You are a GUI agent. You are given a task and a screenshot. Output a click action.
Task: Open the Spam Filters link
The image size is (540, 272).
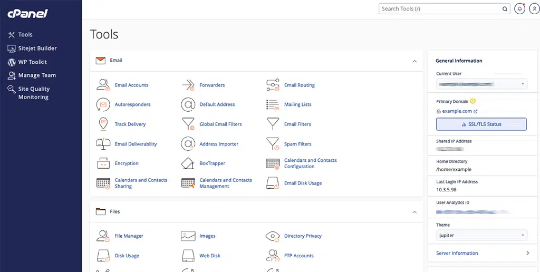click(298, 144)
